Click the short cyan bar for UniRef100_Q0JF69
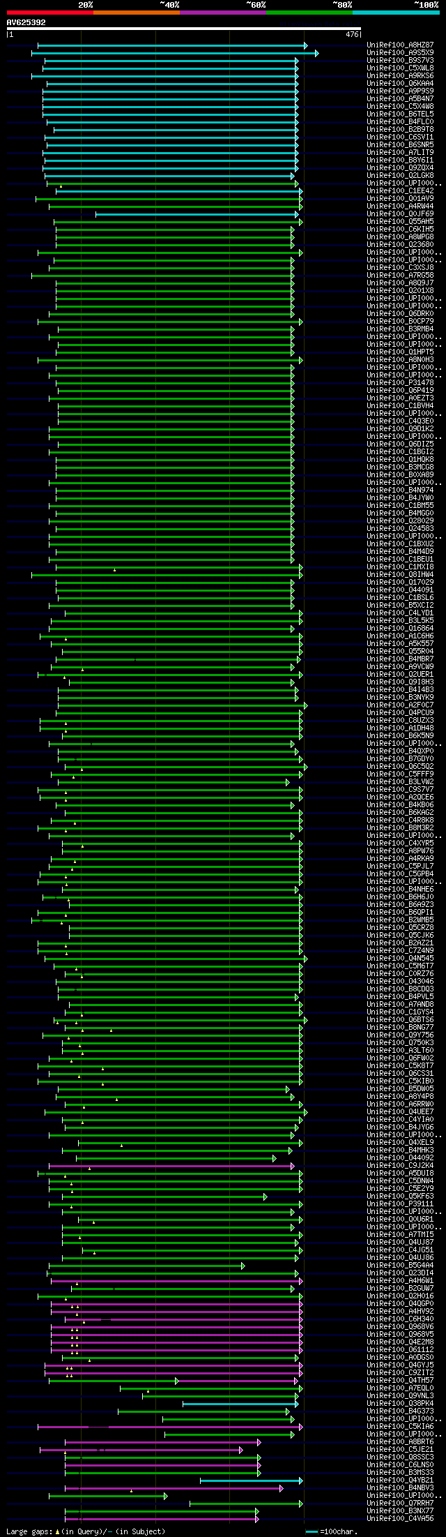 (x=197, y=214)
